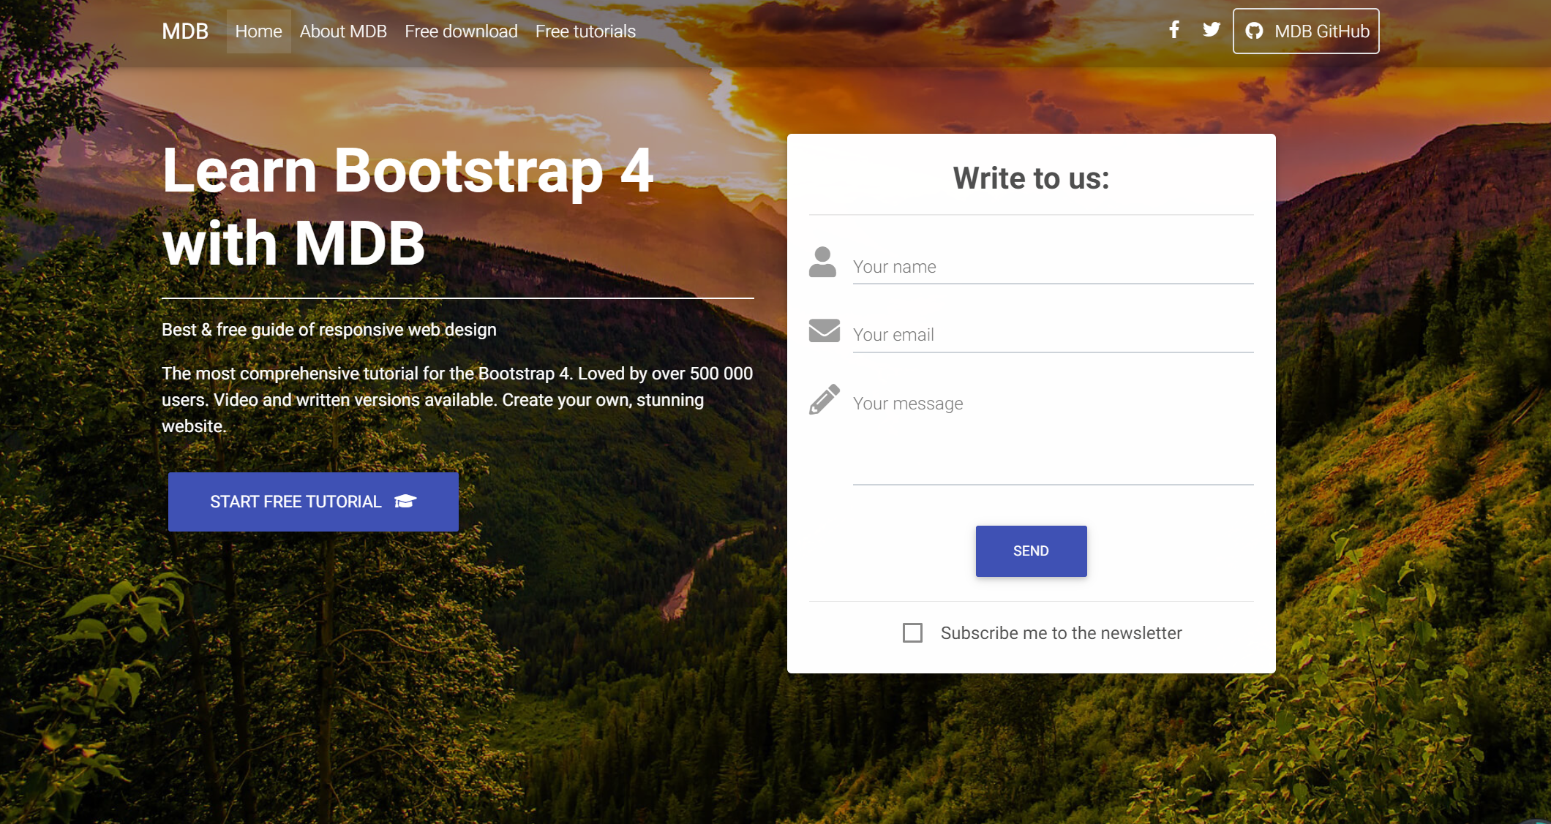Click the graduation cap icon on tutorial button

coord(405,502)
